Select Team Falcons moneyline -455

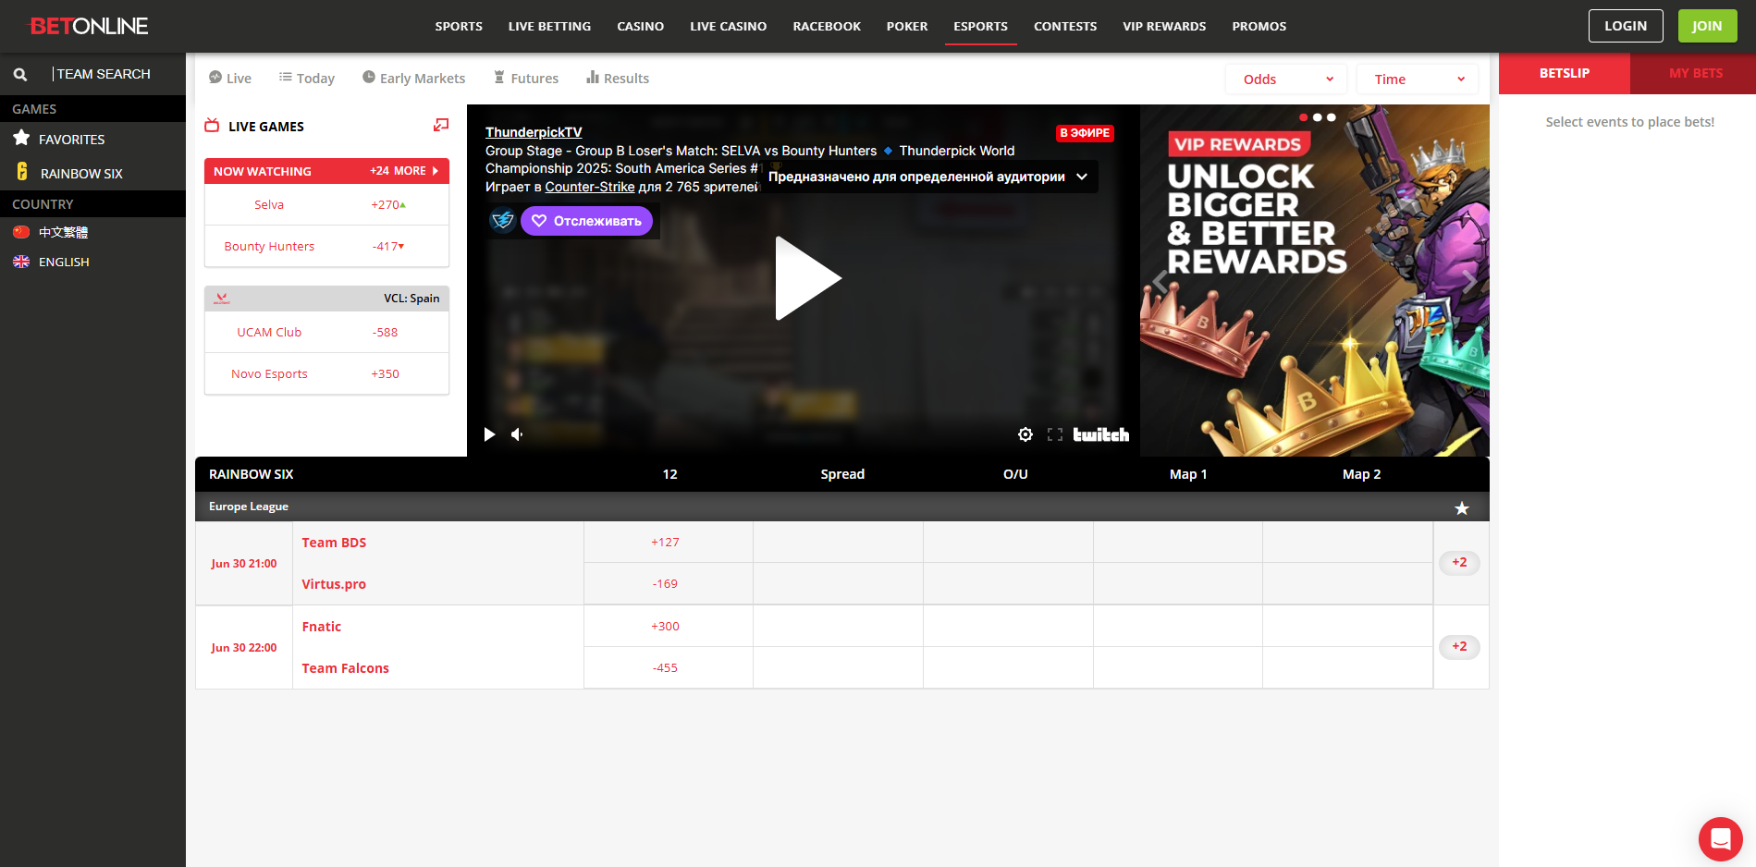point(669,668)
